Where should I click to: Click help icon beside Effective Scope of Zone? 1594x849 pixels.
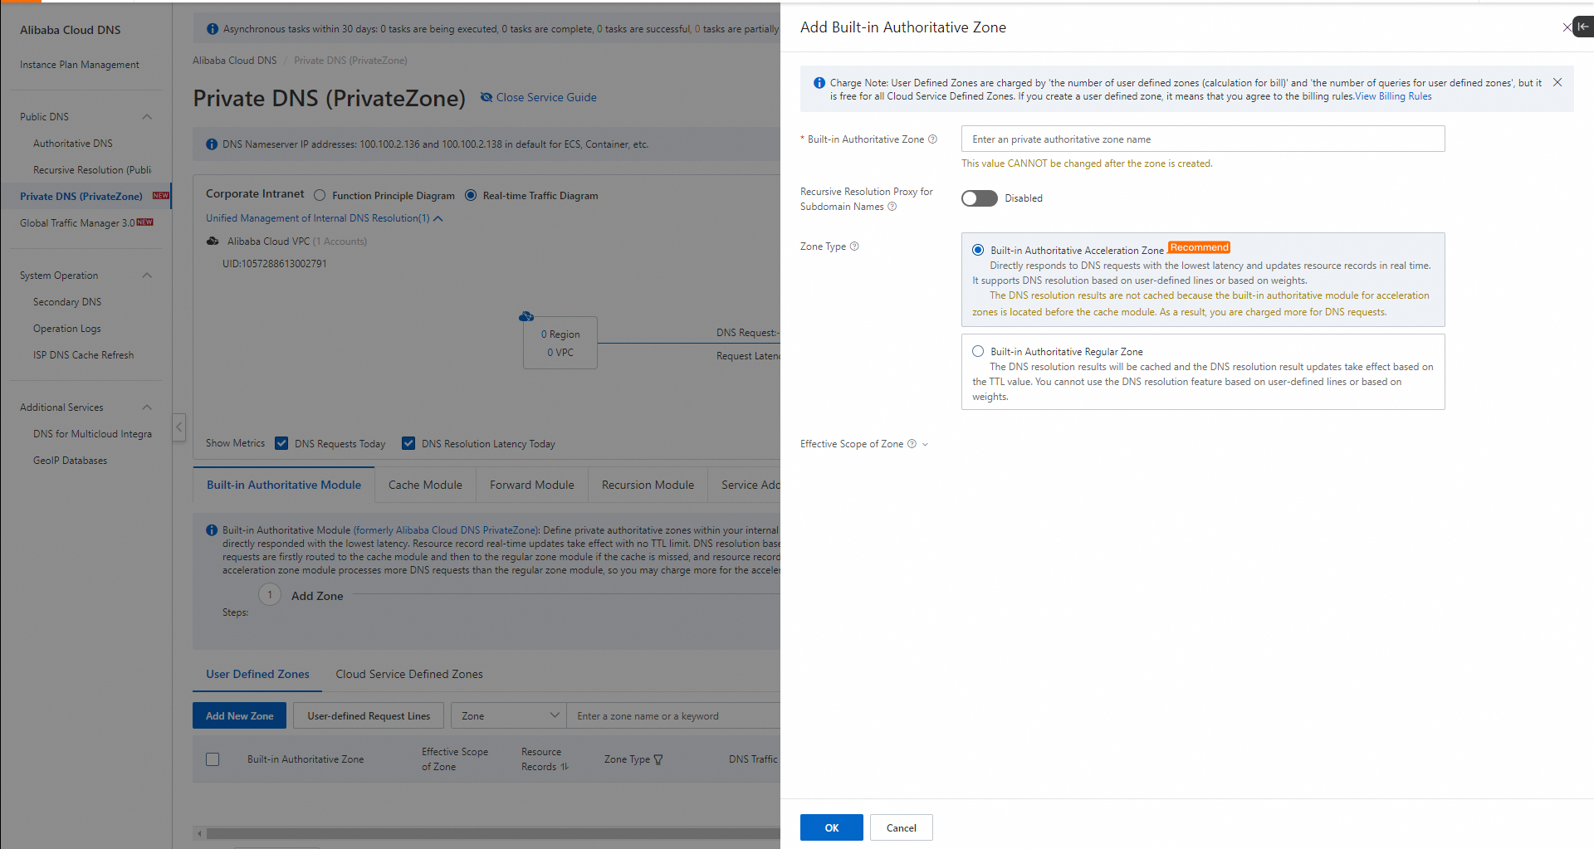912,444
